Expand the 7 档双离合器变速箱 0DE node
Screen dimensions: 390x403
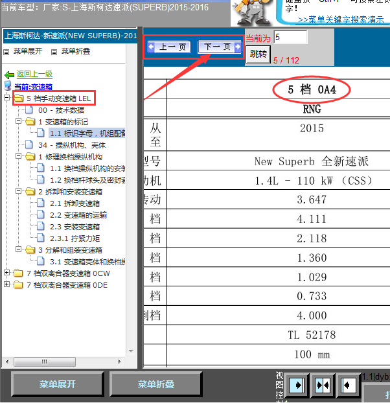(7, 284)
